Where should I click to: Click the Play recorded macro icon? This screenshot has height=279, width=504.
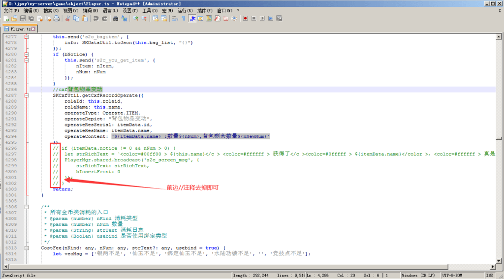(x=262, y=19)
